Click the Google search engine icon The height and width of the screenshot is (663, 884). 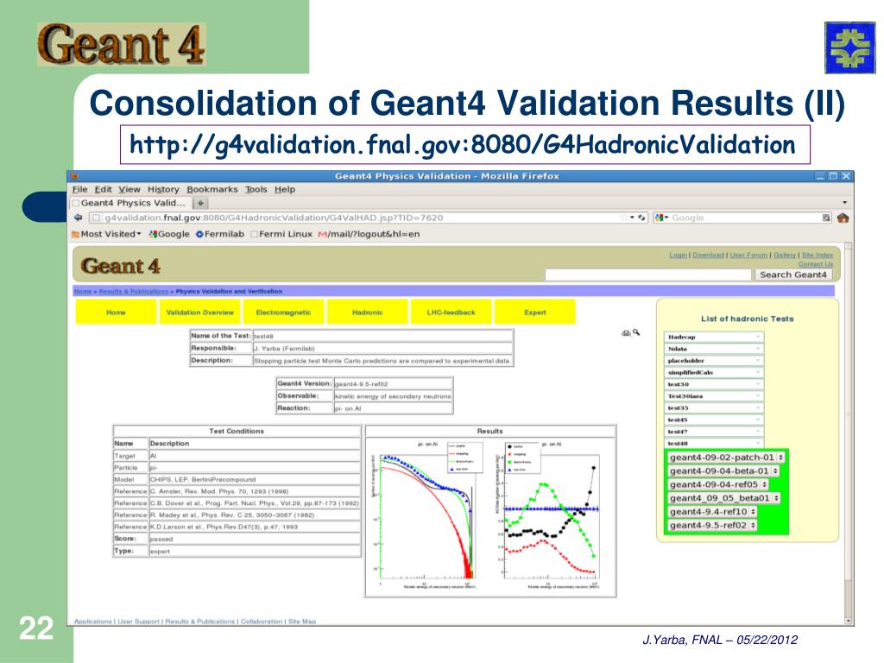[x=658, y=218]
